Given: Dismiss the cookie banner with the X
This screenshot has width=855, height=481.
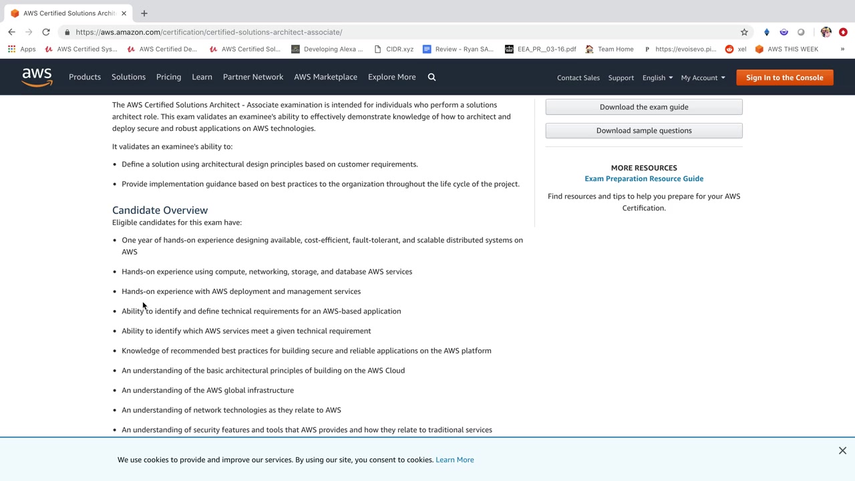Looking at the screenshot, I should pos(842,451).
